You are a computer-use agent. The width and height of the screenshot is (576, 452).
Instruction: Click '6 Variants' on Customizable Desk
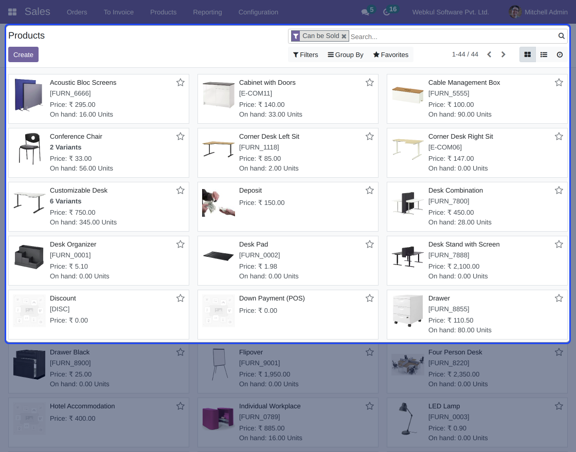[66, 201]
